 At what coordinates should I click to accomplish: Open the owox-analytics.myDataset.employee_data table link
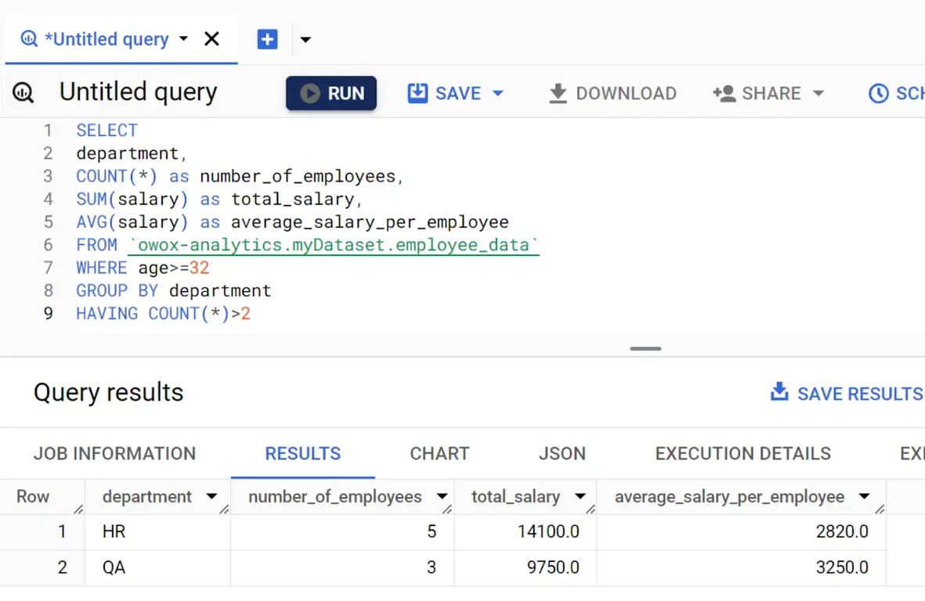pos(334,245)
